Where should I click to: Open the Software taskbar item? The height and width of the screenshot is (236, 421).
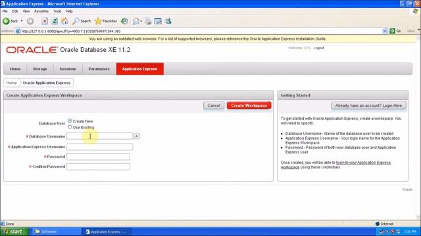57,231
